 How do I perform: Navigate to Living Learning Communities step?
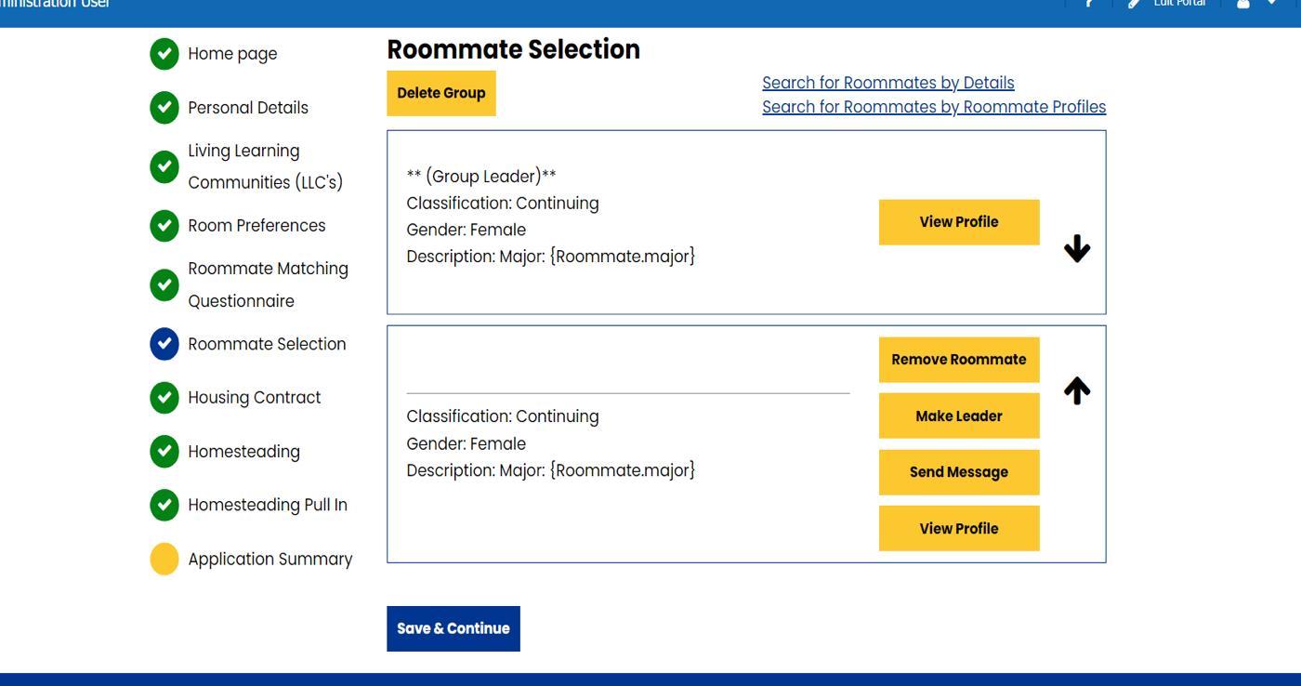(265, 166)
